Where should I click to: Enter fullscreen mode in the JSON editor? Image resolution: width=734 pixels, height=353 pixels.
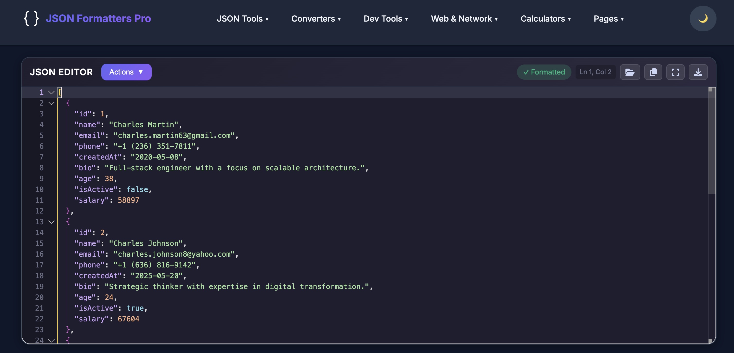tap(676, 72)
